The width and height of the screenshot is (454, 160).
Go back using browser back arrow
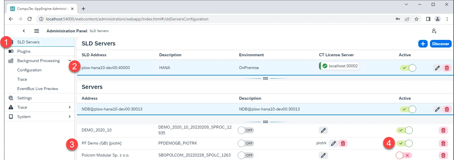click(11, 19)
